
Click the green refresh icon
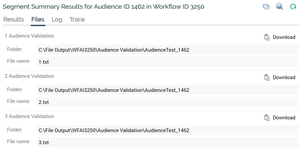pos(293,7)
